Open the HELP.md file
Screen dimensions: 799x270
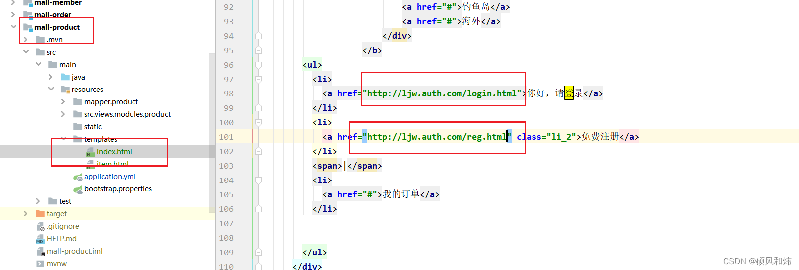pos(62,239)
